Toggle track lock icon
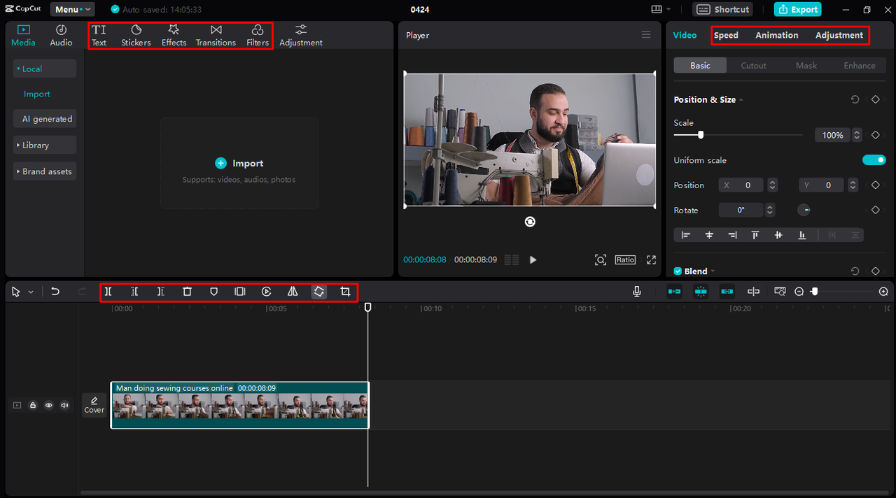 33,405
